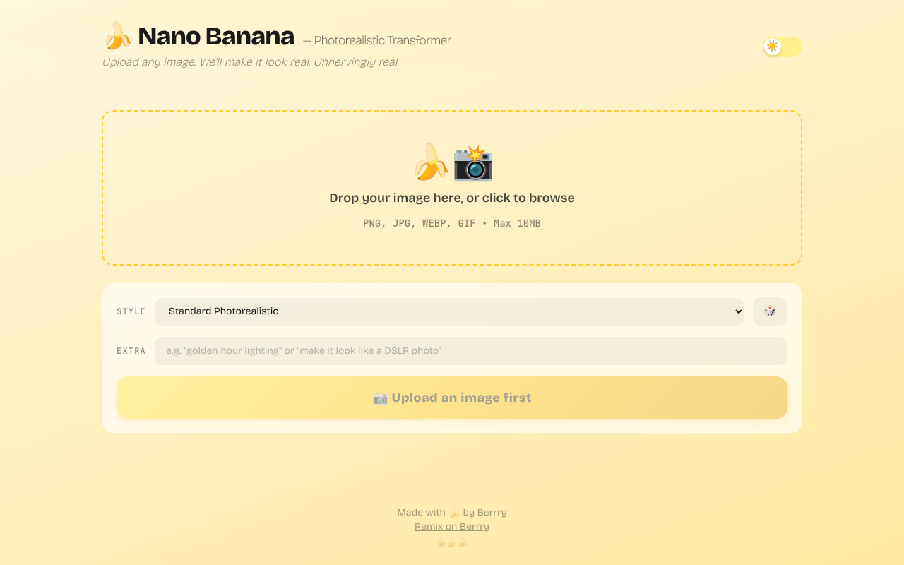904x565 pixels.
Task: Select a different option from the STYLE selector
Action: click(450, 311)
